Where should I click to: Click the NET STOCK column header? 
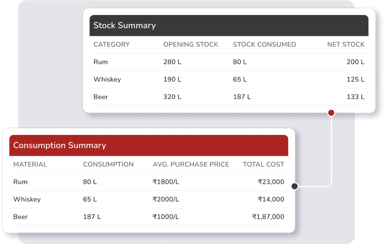(x=346, y=45)
